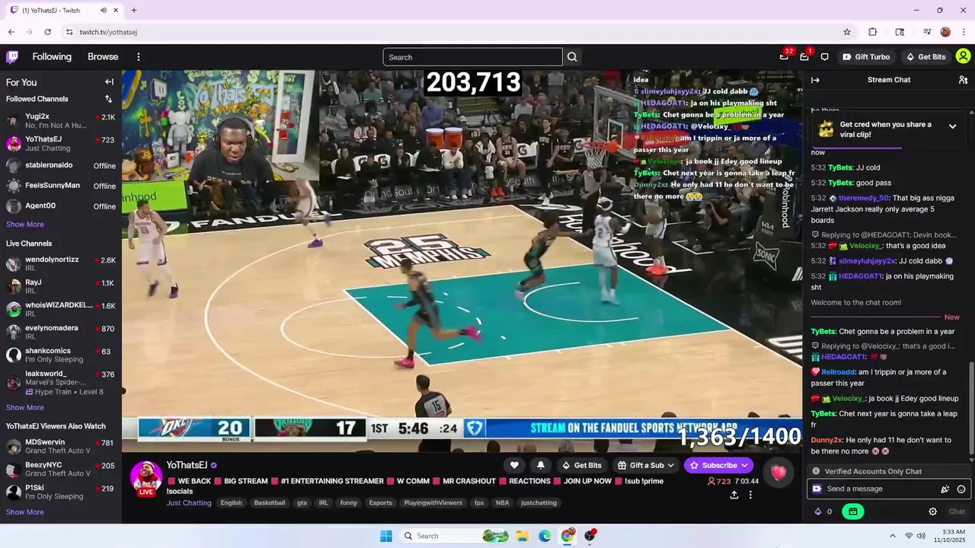Open the Twitch home logo
Viewport: 975px width, 548px height.
pos(12,57)
